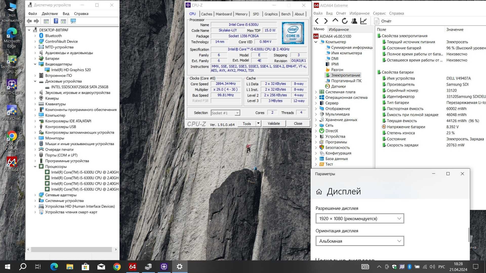
Task: Select Intel(R) HD Graphics 520 device
Action: pyautogui.click(x=71, y=70)
